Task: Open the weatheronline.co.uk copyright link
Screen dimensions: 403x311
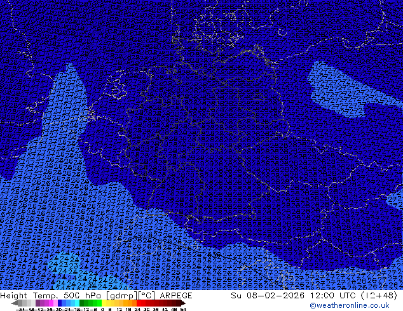Action: pos(350,305)
